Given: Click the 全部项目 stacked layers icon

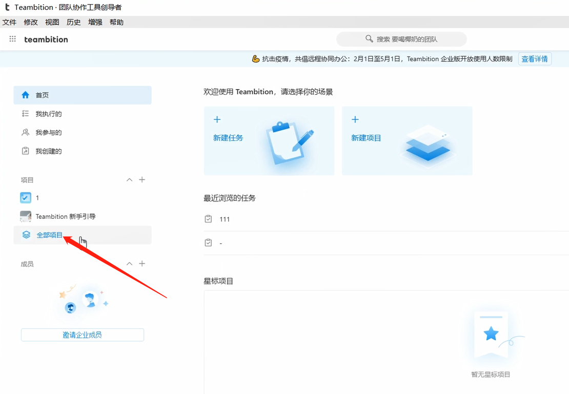Looking at the screenshot, I should pyautogui.click(x=26, y=234).
